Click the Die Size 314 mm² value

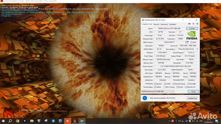180,35
